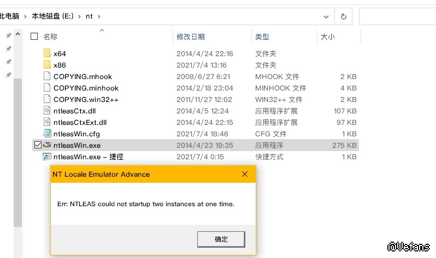Click the WIN32++ 文件 type cell
This screenshot has height=258, width=436.
[279, 99]
